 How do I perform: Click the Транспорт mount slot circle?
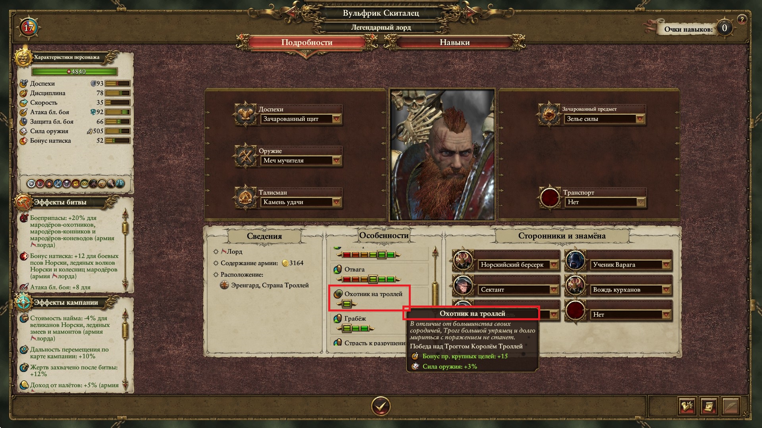coord(550,197)
